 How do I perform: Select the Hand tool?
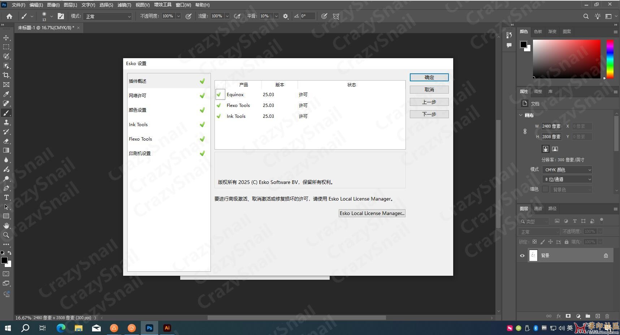6,226
